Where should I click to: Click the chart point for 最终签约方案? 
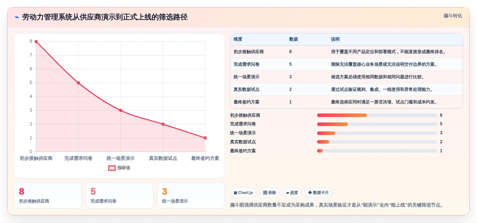coord(205,138)
